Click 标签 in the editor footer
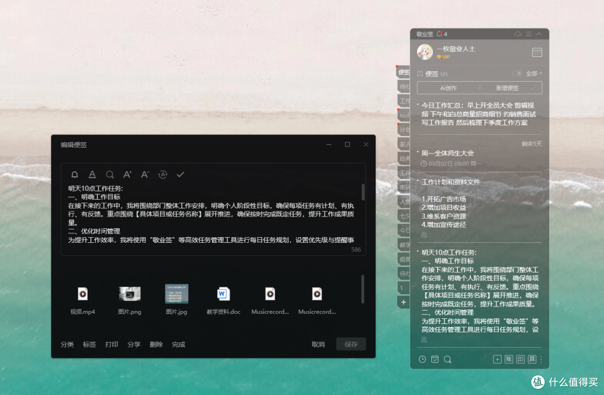Screen dimensions: 604x395 [x=89, y=345]
